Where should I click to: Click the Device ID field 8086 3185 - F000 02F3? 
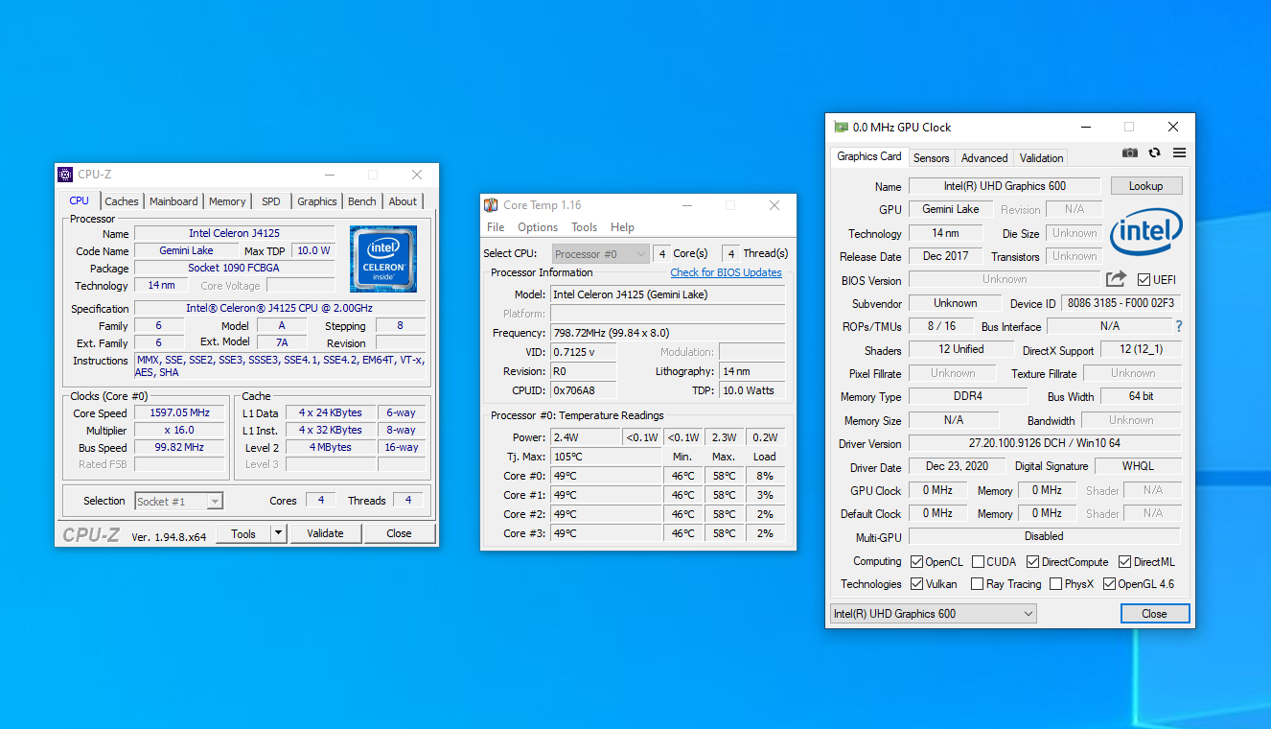[x=1121, y=303]
